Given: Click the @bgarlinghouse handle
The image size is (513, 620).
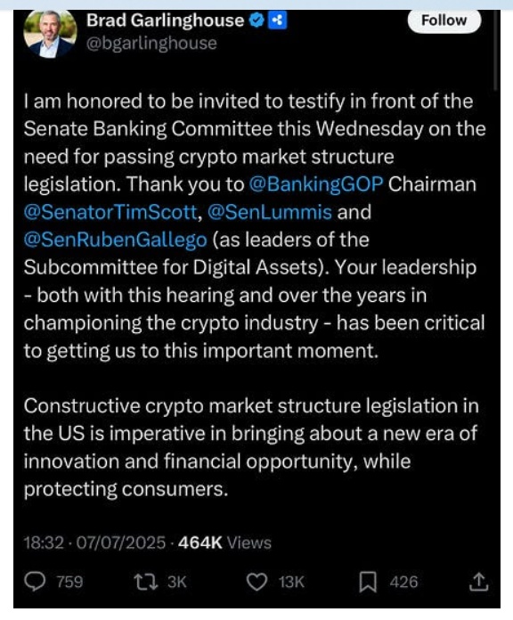Looking at the screenshot, I should [151, 43].
